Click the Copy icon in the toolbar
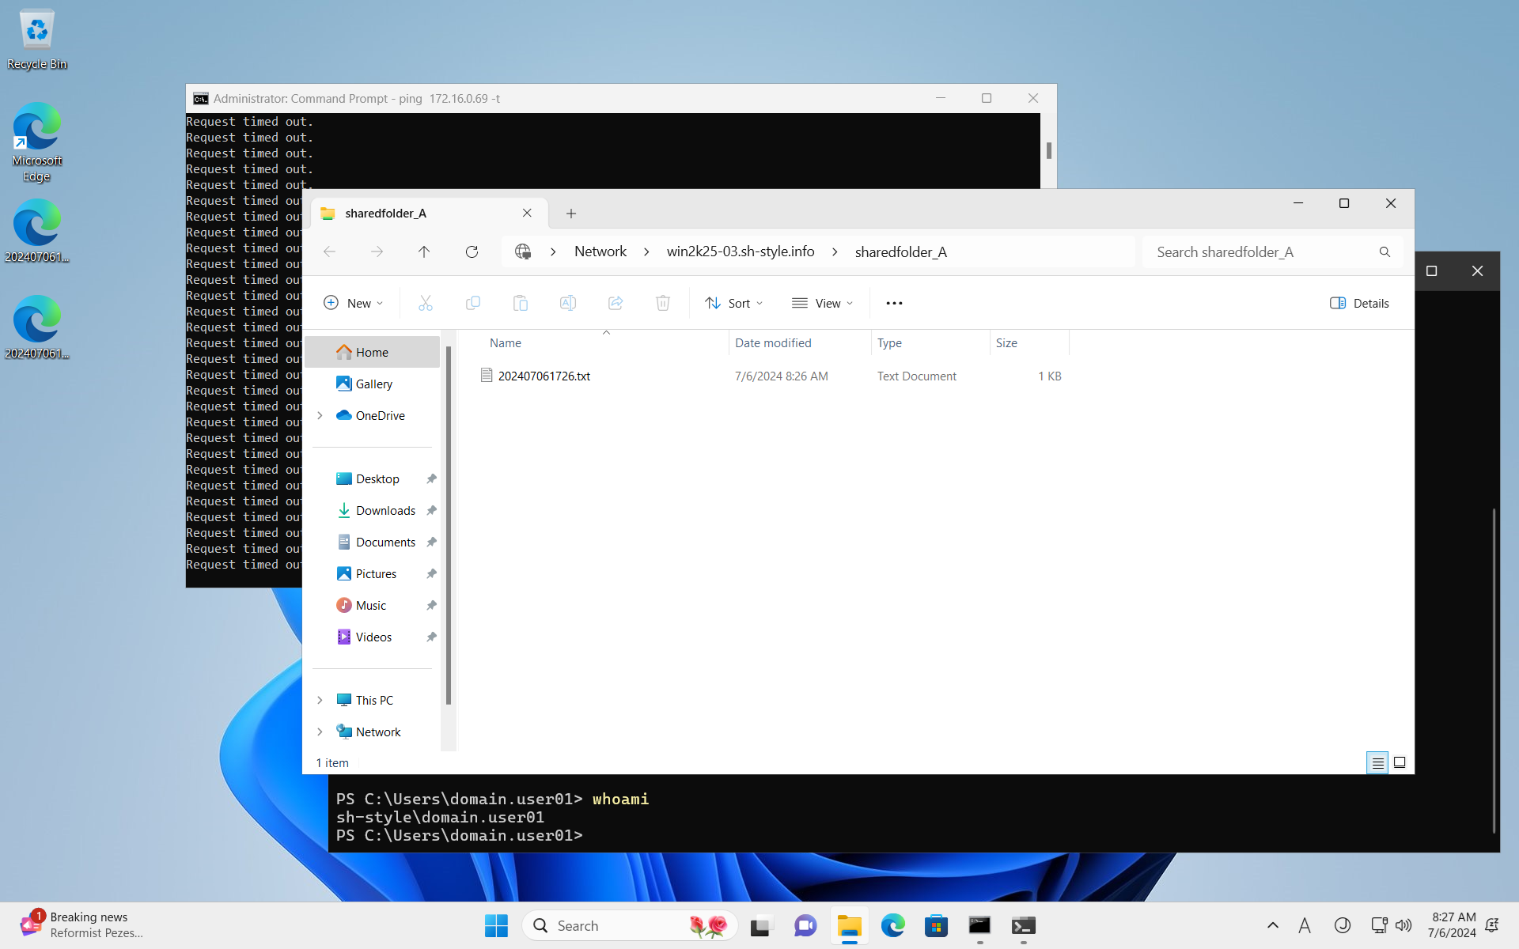 473,303
